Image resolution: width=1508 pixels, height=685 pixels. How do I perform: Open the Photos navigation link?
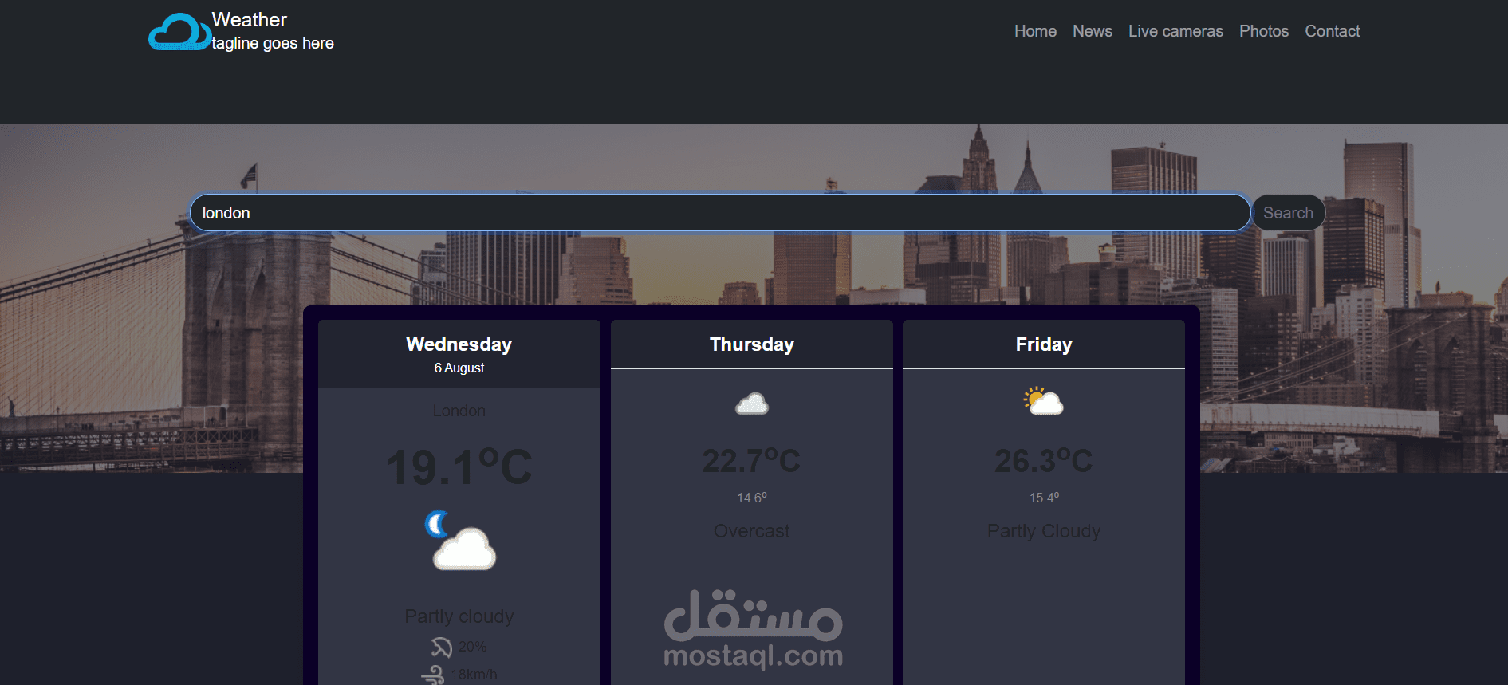pos(1264,31)
